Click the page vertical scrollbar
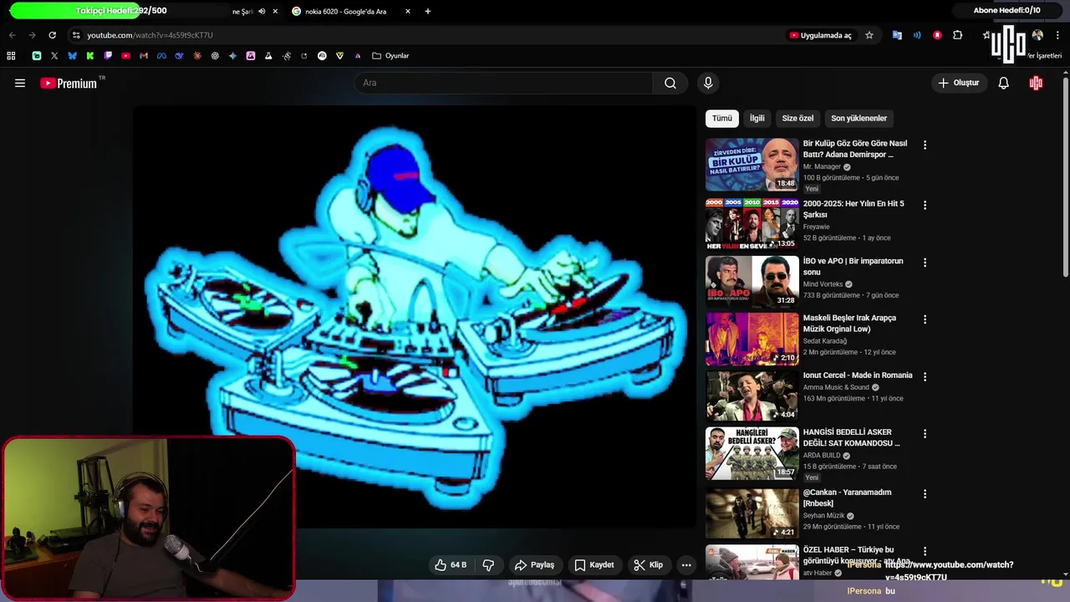1070x602 pixels. 1065,177
